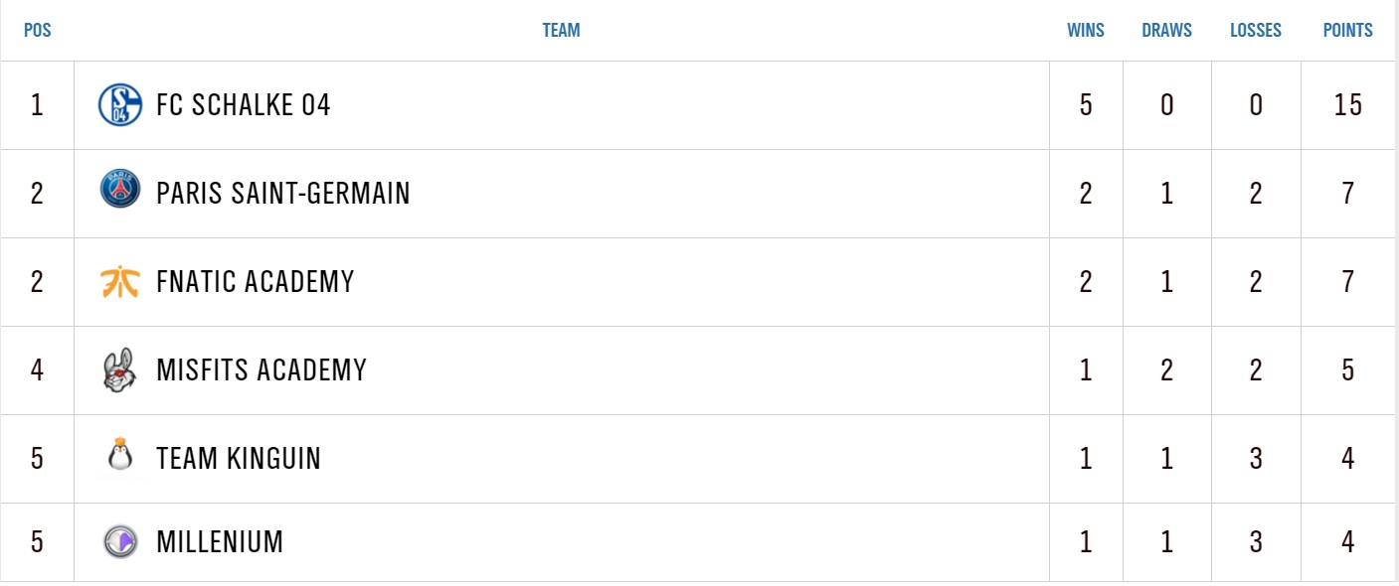The height and width of the screenshot is (586, 1399).
Task: Click the orange Fnatic Academy logo
Action: (120, 282)
